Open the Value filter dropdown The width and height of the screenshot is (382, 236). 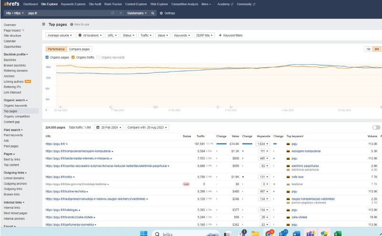162,35
